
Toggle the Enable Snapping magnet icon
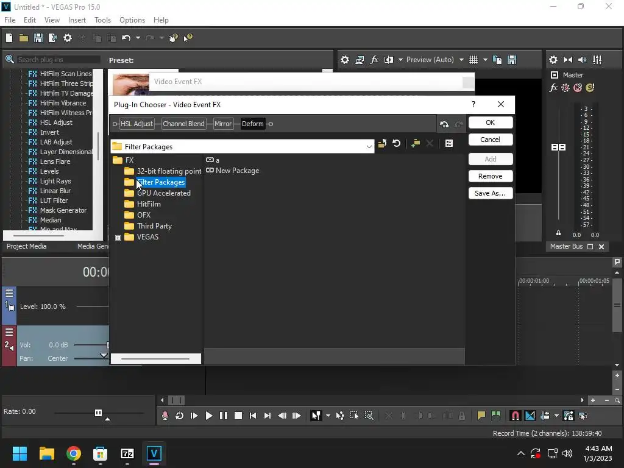point(515,416)
